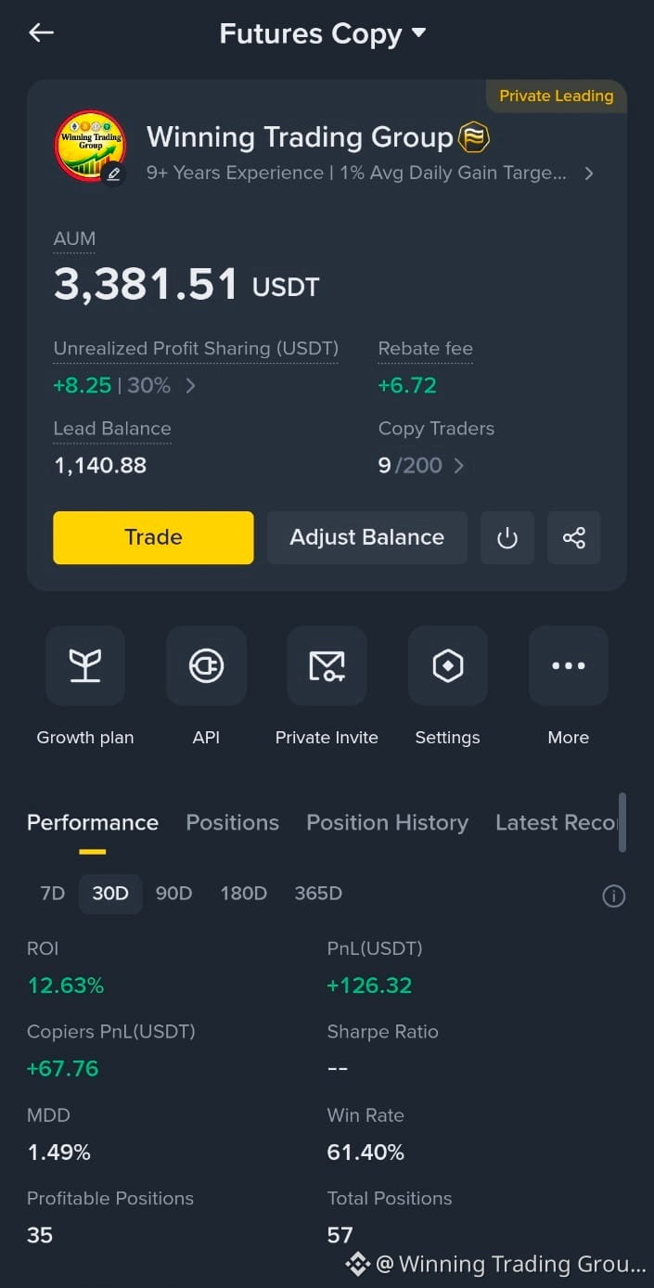Open the Private Invite envelope icon
Image resolution: width=654 pixels, height=1288 pixels.
327,665
